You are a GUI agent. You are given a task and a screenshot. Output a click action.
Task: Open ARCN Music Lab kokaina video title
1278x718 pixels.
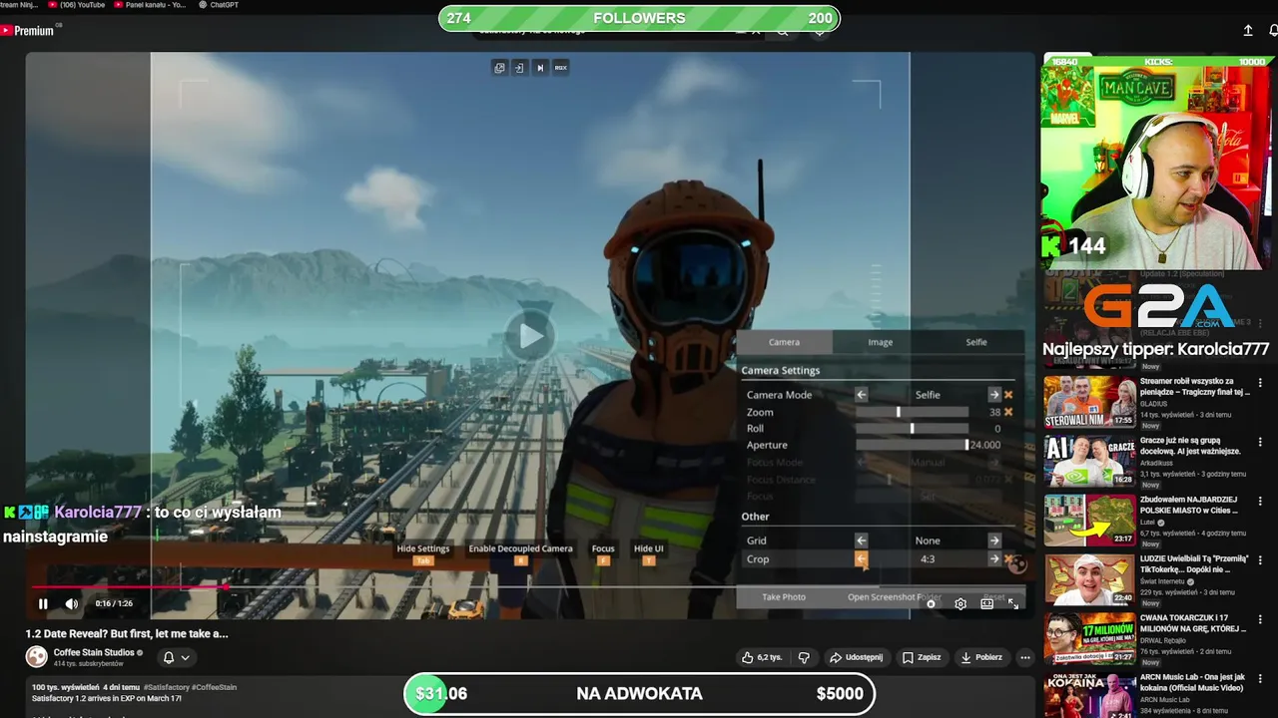click(x=1192, y=682)
